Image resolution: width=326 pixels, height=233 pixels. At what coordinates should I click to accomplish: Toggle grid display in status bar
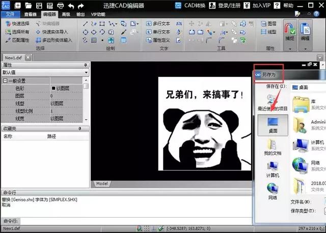pos(147,228)
